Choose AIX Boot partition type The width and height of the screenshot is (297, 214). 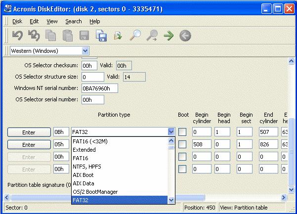click(x=120, y=175)
